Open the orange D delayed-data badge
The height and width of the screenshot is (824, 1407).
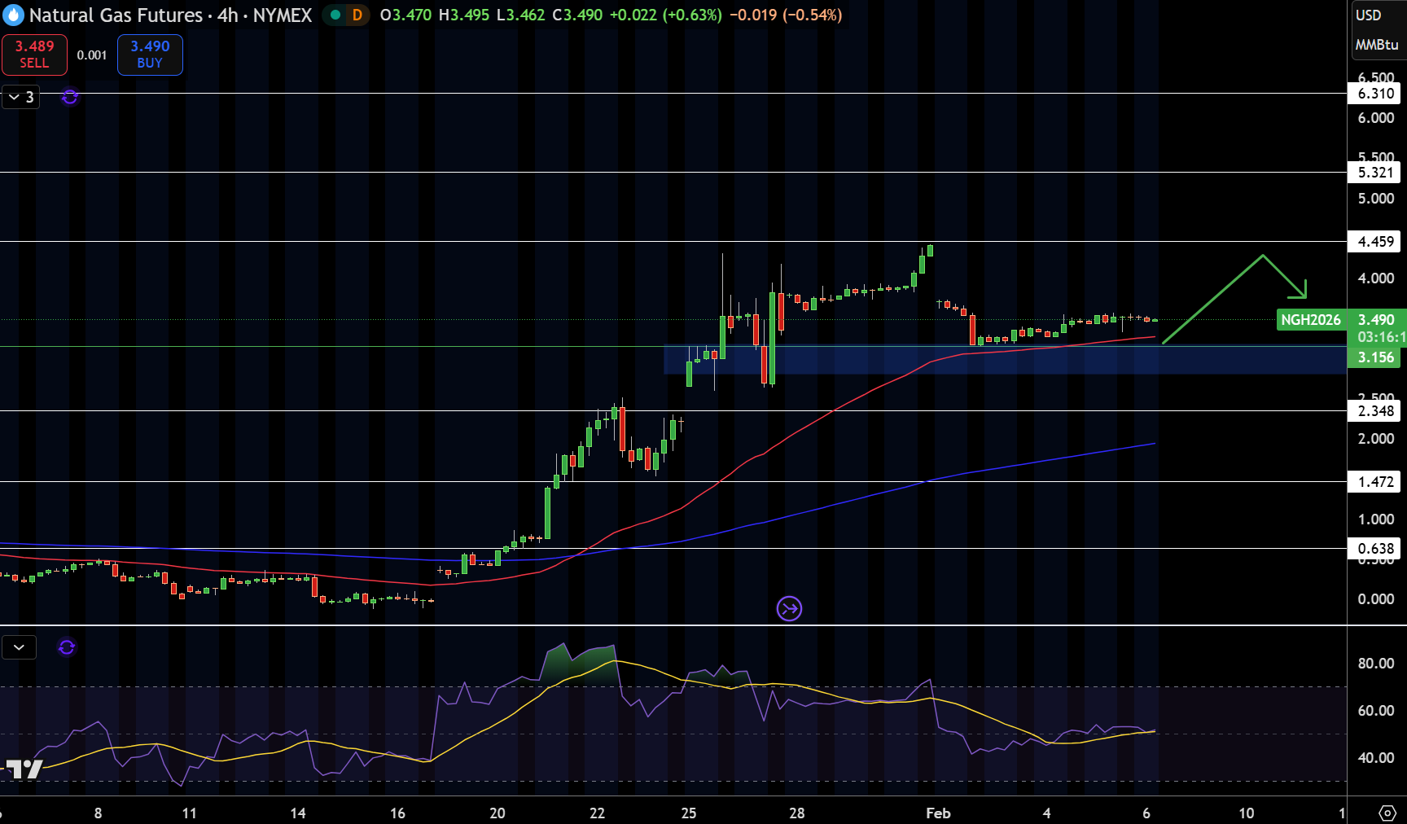pos(357,15)
